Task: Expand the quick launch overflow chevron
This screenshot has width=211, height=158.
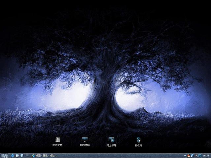Action: coord(27,155)
